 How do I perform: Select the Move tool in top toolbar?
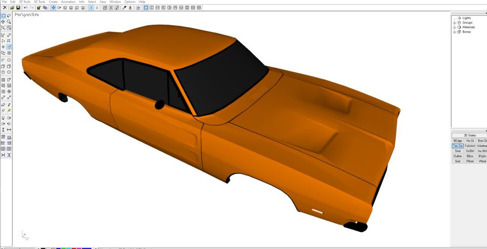point(53,8)
